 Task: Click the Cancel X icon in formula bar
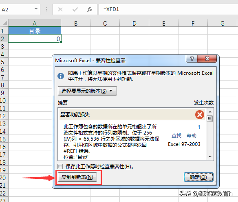(x=60, y=9)
